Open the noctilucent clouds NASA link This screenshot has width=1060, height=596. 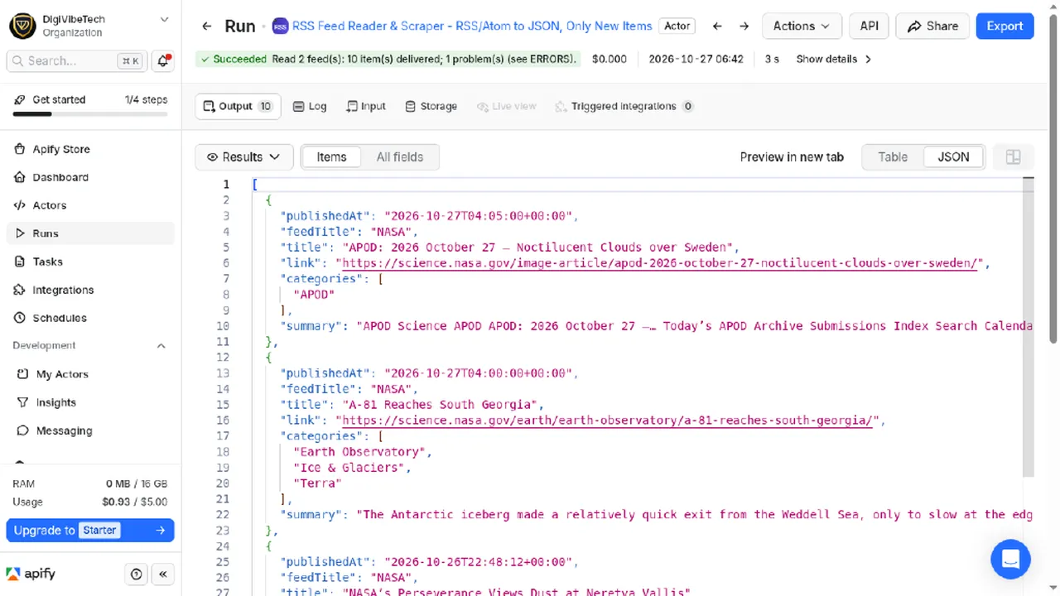658,263
